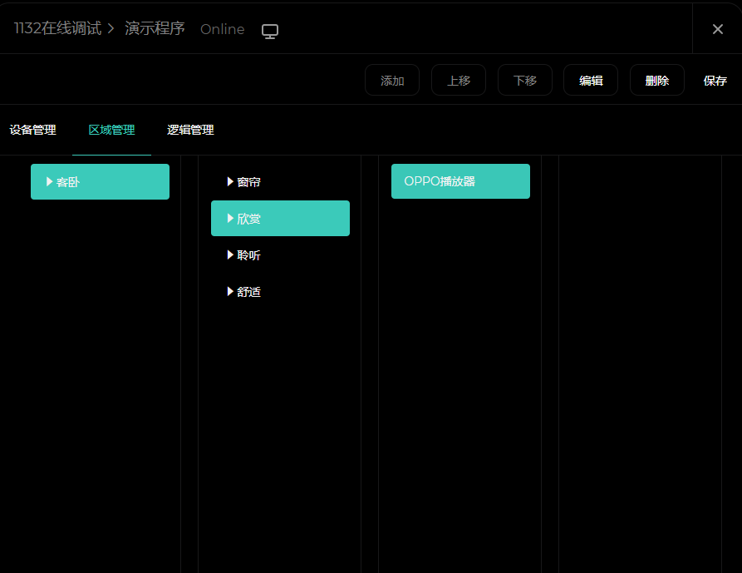The width and height of the screenshot is (742, 573).
Task: Expand the 窗帘 disclosure triangle
Action: tap(230, 181)
